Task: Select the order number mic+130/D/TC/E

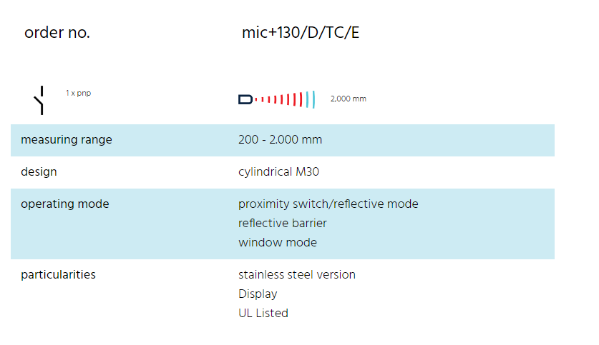Action: [301, 33]
